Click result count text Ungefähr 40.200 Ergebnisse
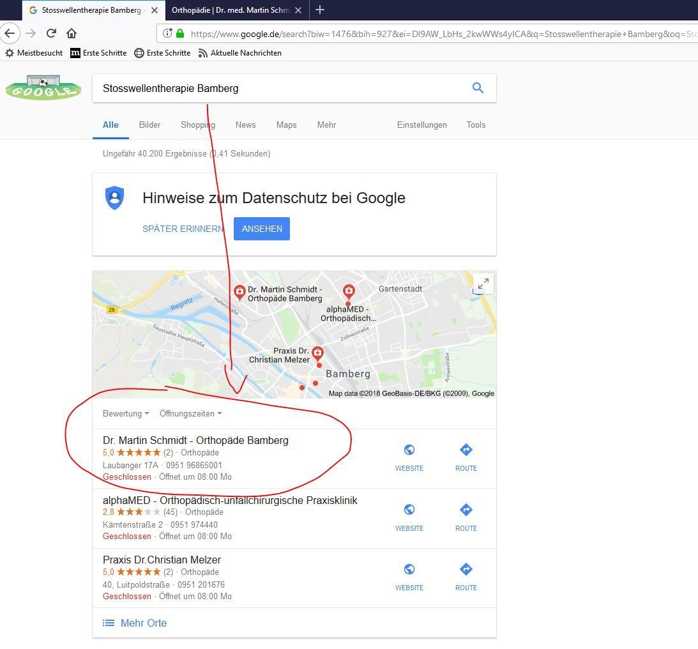Viewport: 698px width, 649px height. click(x=155, y=153)
